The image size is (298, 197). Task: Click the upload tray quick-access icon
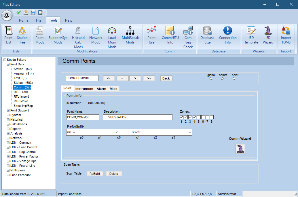[x=26, y=13]
